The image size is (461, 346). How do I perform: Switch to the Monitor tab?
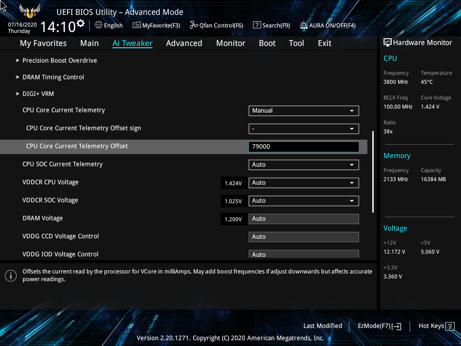tap(230, 43)
